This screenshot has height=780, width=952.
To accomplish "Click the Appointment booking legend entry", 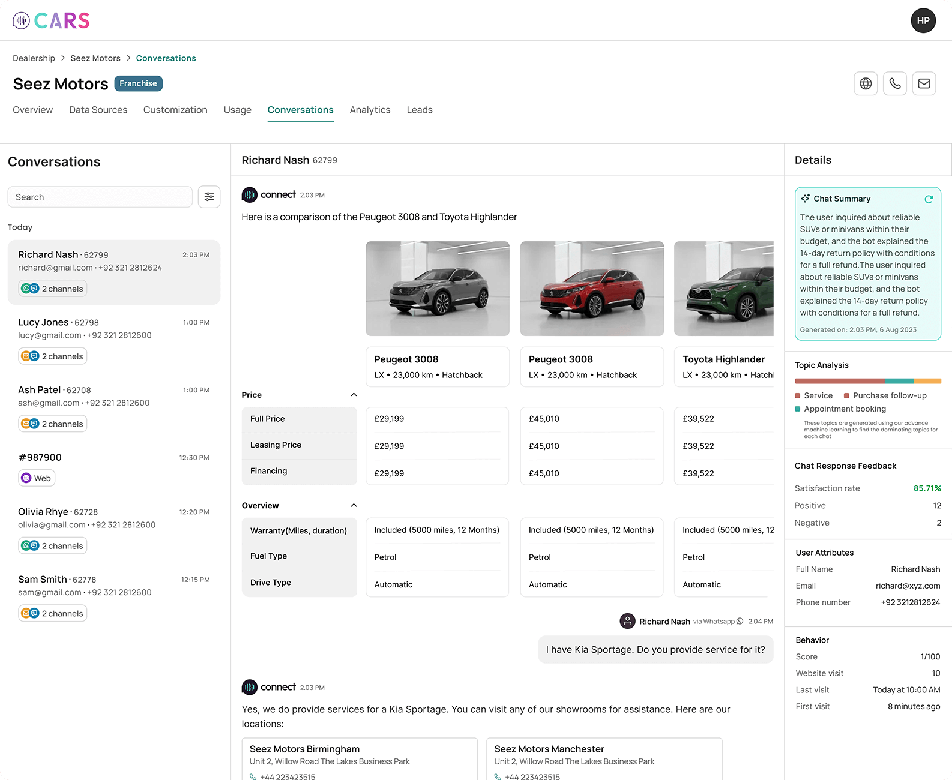I will (840, 409).
